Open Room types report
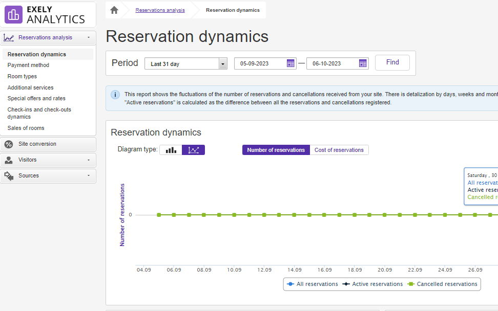 click(22, 76)
